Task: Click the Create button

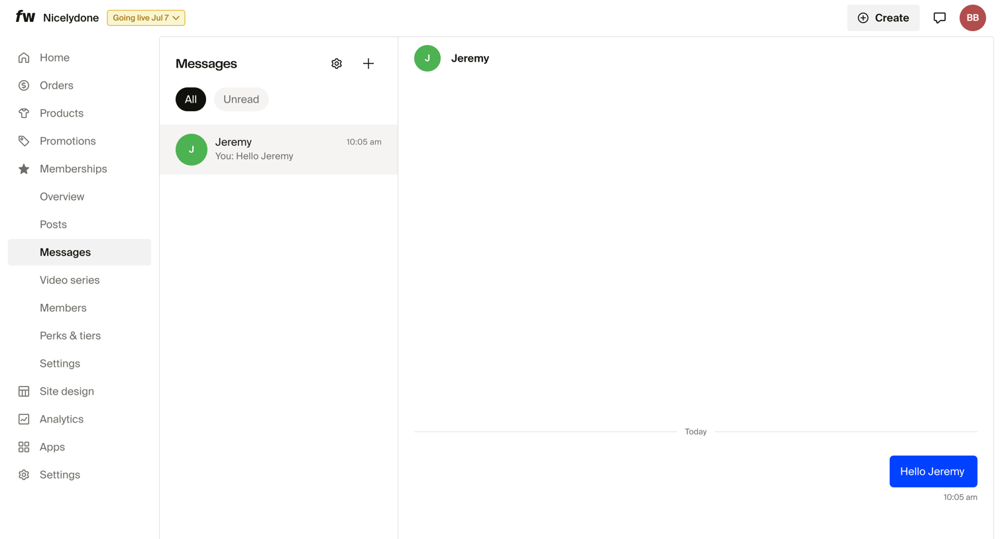Action: (883, 18)
